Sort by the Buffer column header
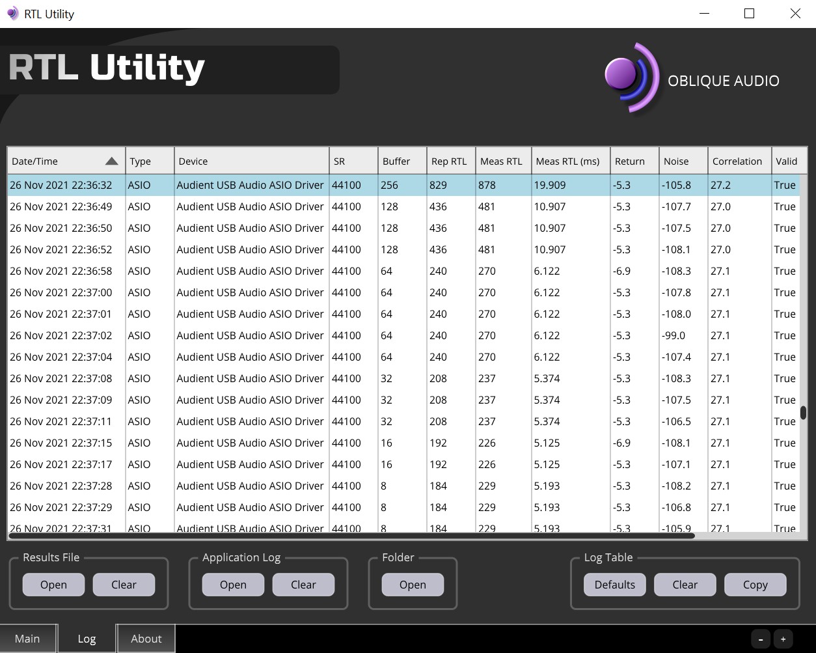 [x=402, y=161]
